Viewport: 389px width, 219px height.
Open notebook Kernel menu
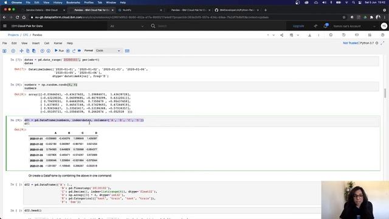pos(58,43)
